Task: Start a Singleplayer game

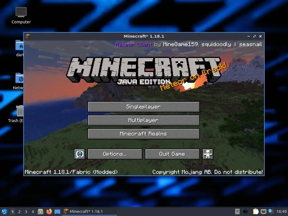Action: tap(144, 107)
